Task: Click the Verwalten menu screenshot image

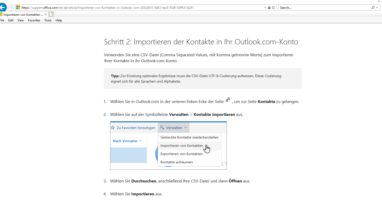Action: pyautogui.click(x=168, y=146)
